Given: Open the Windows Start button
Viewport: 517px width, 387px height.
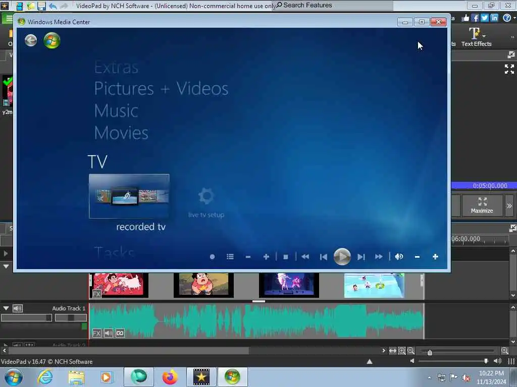Looking at the screenshot, I should [14, 377].
